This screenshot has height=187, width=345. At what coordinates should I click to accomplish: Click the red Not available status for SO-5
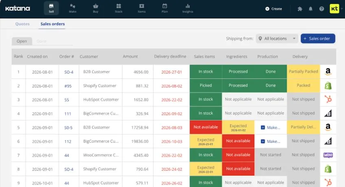coord(206,127)
